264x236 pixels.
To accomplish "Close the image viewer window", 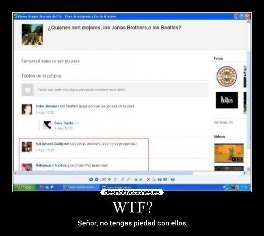I will point(247,16).
